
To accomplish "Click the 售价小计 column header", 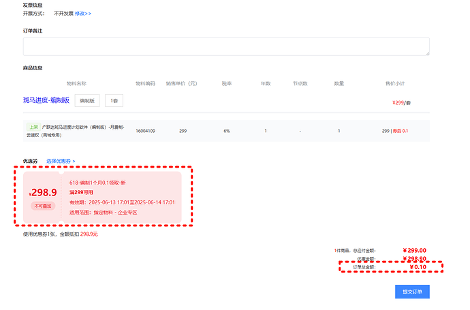I will 395,83.
